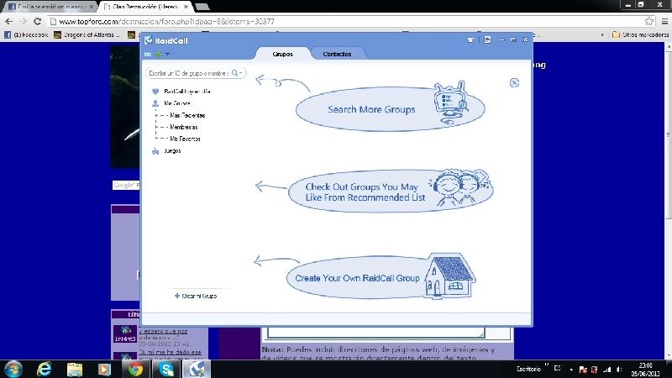Click the network signal icon in system tray
Image resolution: width=672 pixels, height=378 pixels.
(x=606, y=370)
